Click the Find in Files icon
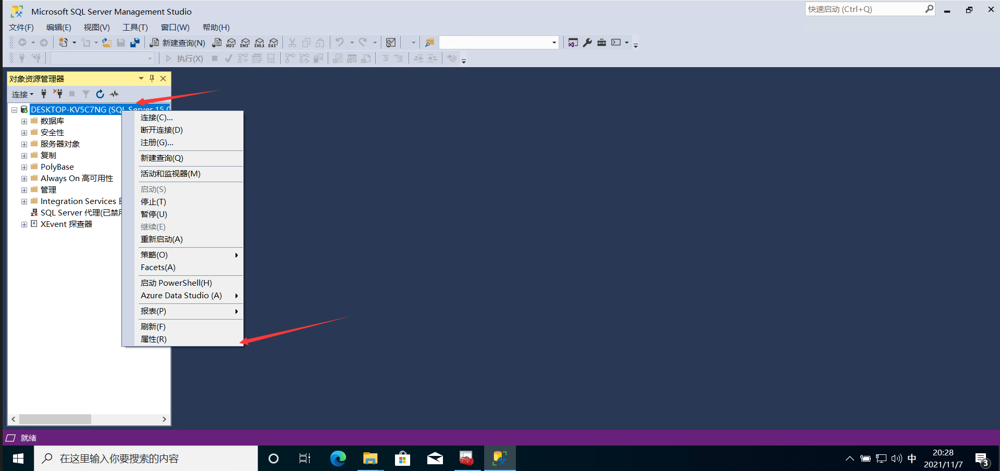The image size is (1000, 471). coord(429,43)
